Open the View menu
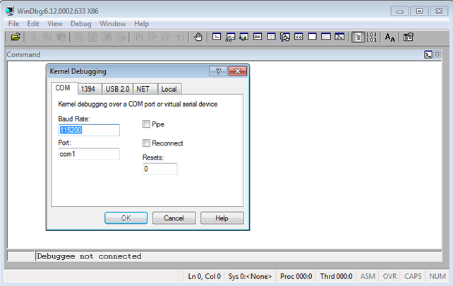The height and width of the screenshot is (286, 453). pos(54,23)
